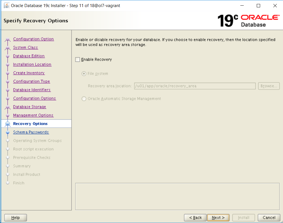Select the Recovery Options step
The height and width of the screenshot is (223, 283).
click(30, 124)
